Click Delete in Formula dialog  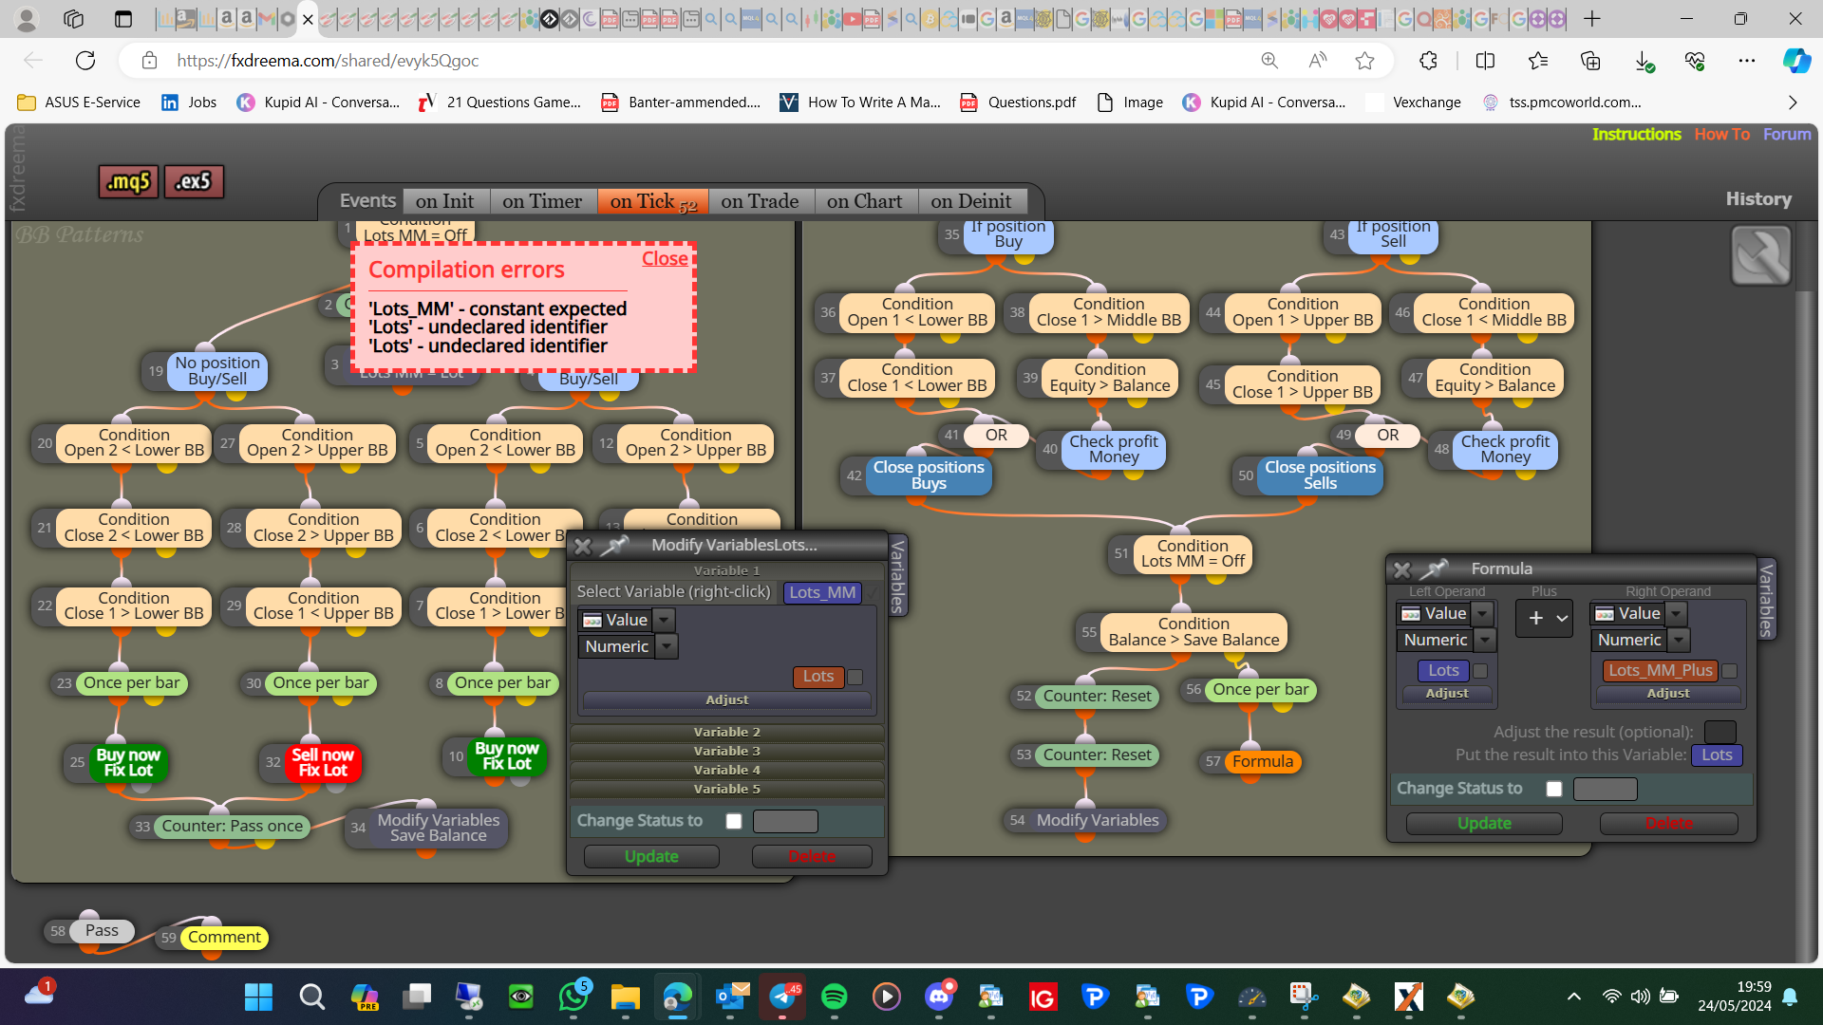coord(1668,824)
